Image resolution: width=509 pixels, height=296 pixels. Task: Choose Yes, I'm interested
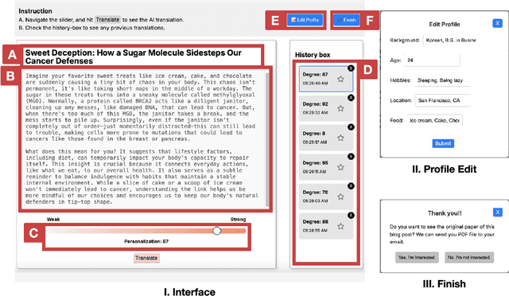tap(417, 257)
